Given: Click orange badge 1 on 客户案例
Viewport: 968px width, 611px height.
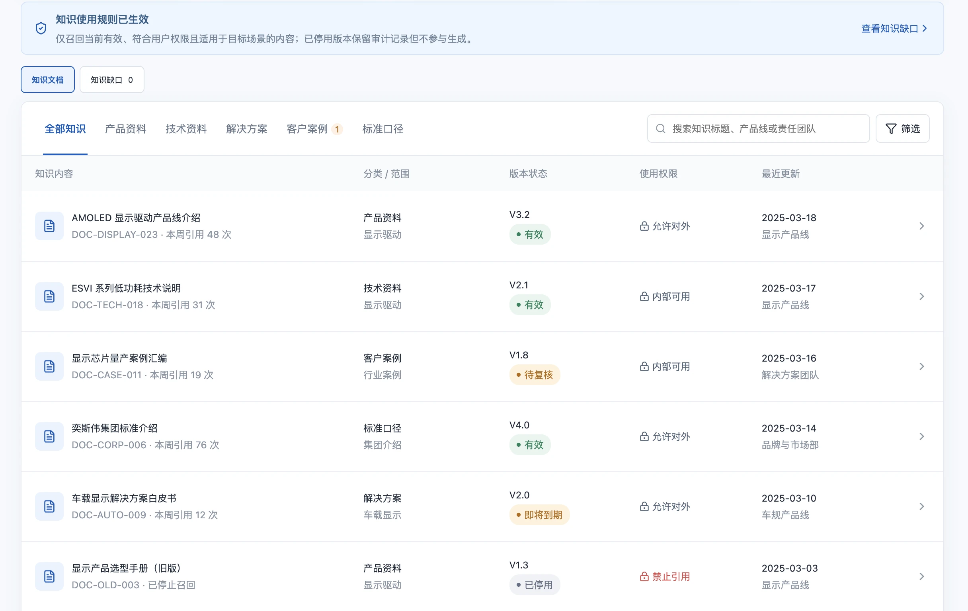Looking at the screenshot, I should (x=337, y=129).
